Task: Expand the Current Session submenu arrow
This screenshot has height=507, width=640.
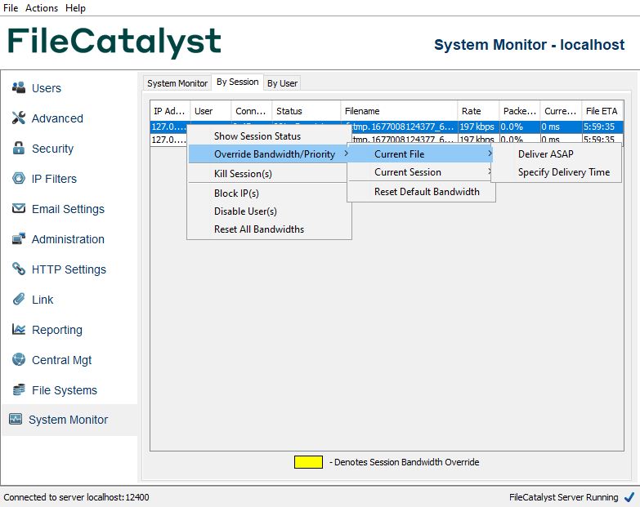Action: (490, 171)
